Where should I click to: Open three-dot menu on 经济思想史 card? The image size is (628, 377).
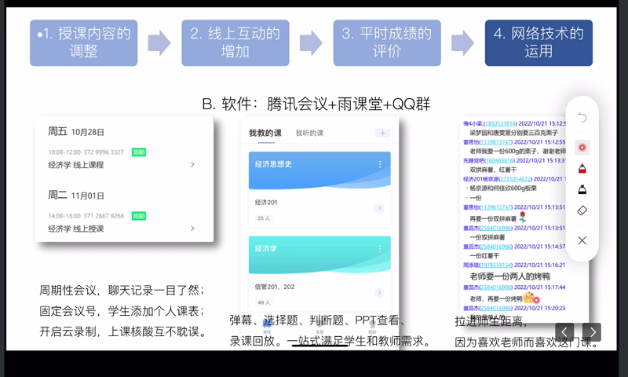380,164
